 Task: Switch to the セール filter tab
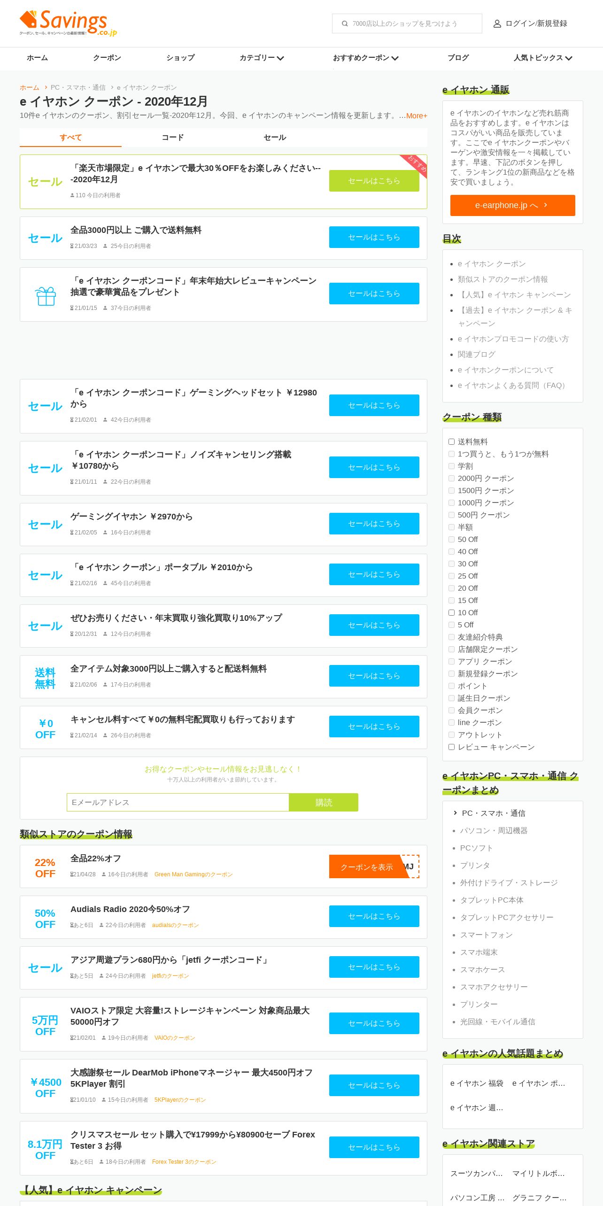coord(275,138)
